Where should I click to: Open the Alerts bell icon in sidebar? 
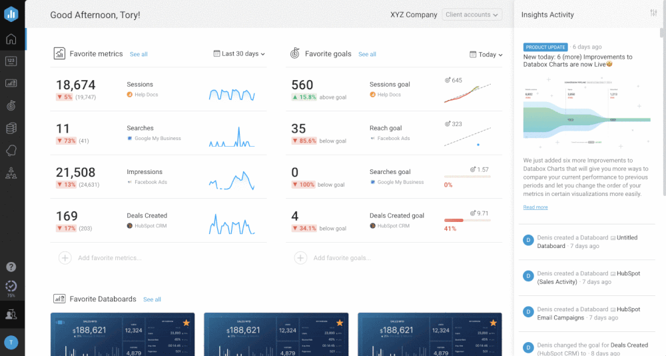[x=11, y=150]
